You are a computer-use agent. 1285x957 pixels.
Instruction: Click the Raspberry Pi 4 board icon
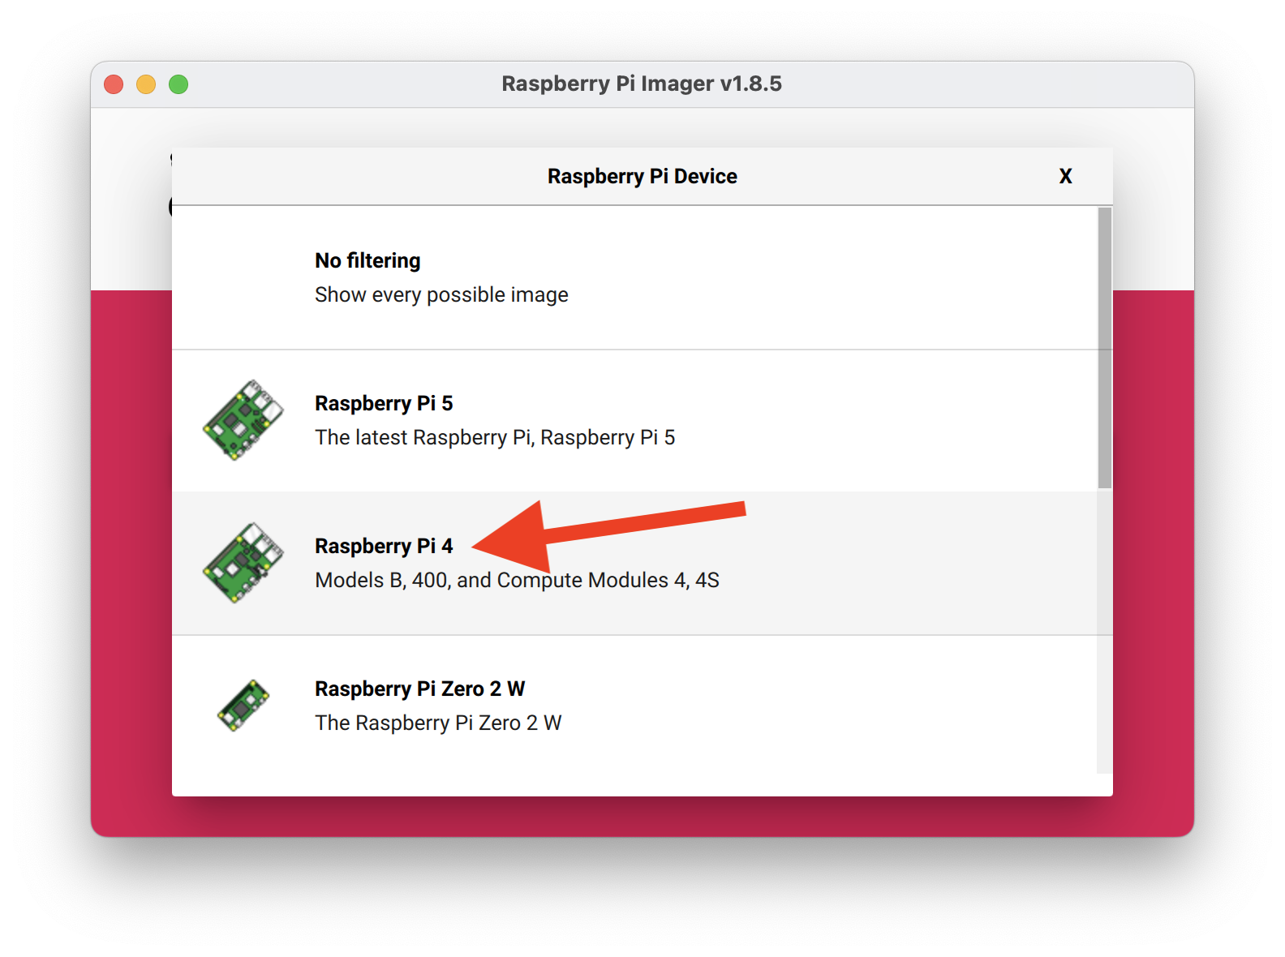243,563
